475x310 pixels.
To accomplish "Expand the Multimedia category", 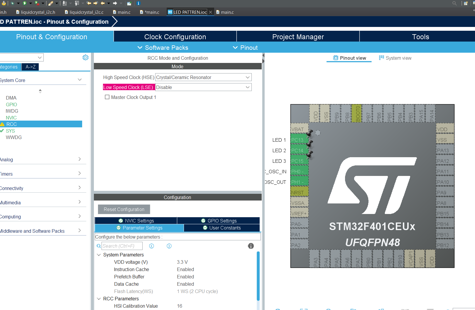I will [80, 202].
